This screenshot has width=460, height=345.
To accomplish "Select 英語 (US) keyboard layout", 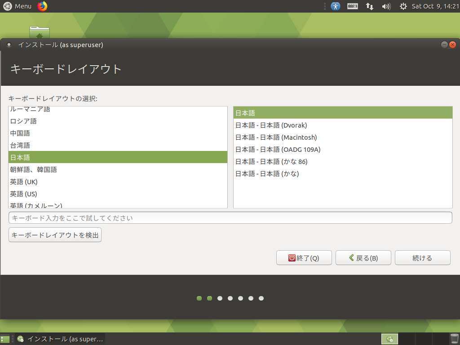I will point(118,194).
